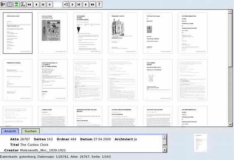
Task: Click the exit door icon in toolbar
Action: coord(3,4)
